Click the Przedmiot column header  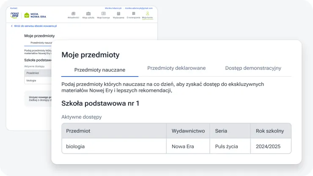[78, 131]
